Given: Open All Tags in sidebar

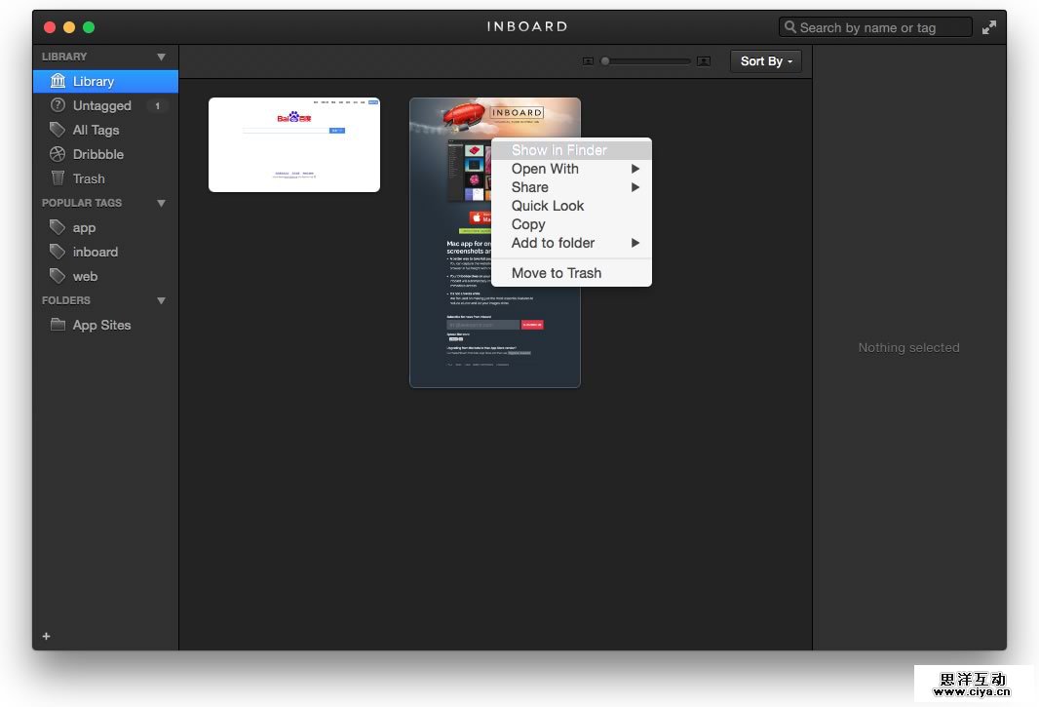Looking at the screenshot, I should click(x=105, y=130).
